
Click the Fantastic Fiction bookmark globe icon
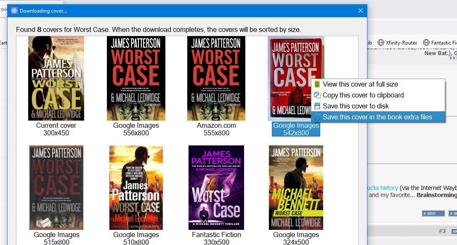(x=426, y=42)
